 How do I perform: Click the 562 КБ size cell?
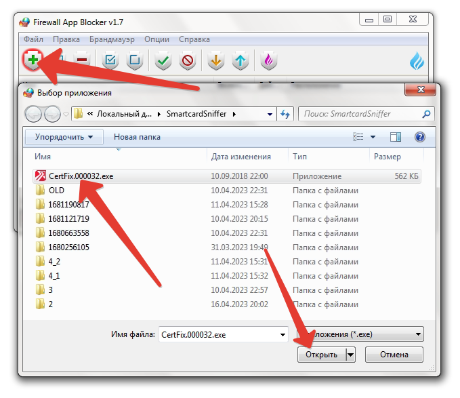406,176
